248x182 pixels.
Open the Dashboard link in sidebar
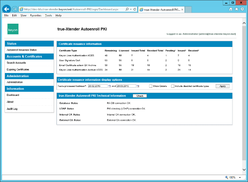coord(13,95)
